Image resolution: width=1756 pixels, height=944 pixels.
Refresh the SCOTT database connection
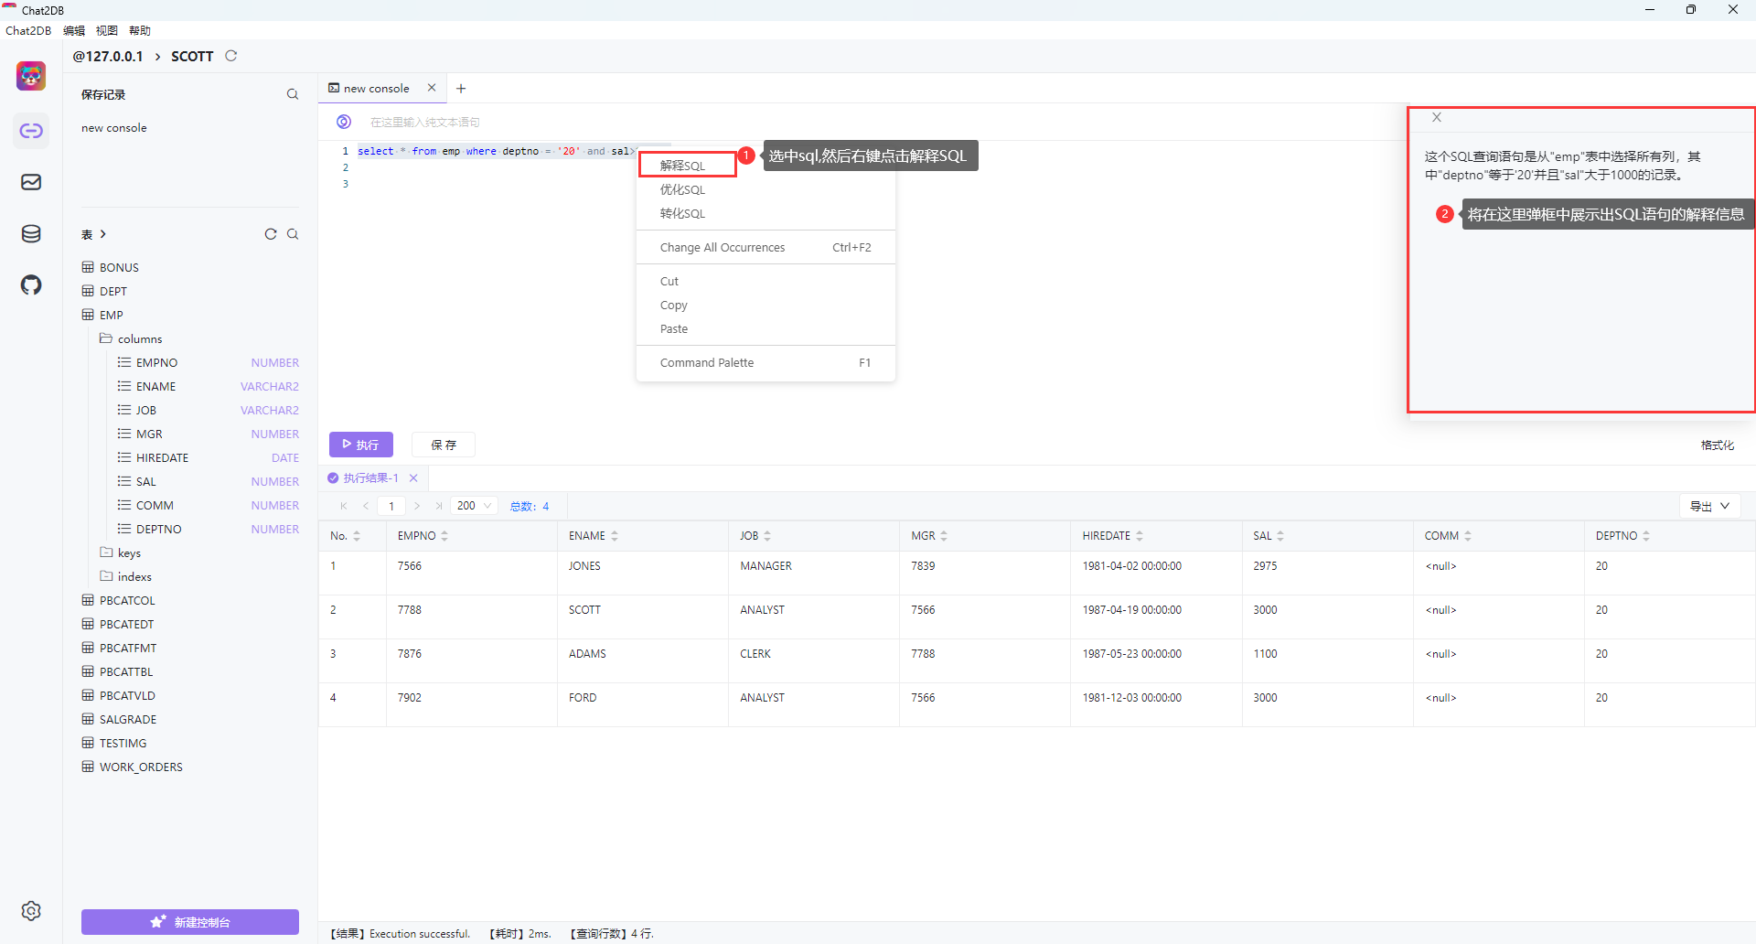tap(231, 56)
